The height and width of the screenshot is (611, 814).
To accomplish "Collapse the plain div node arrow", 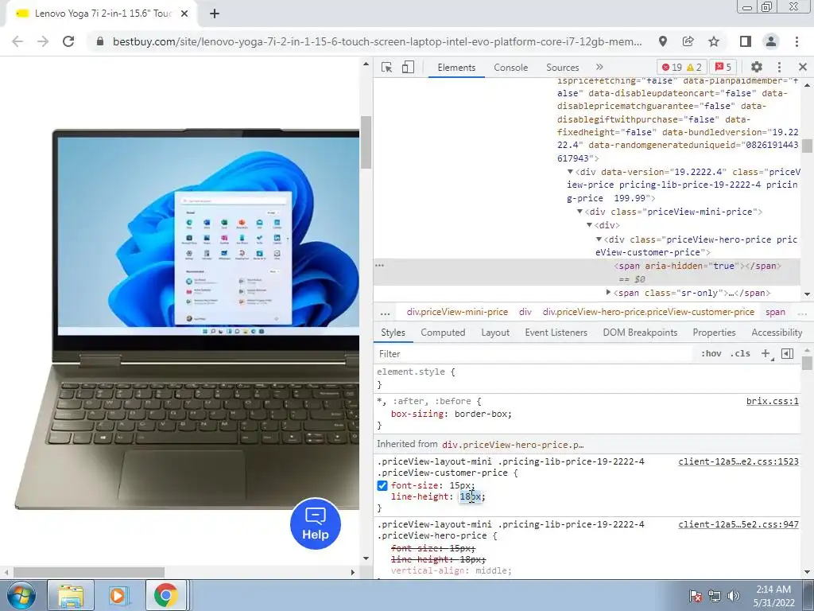I will coord(589,225).
